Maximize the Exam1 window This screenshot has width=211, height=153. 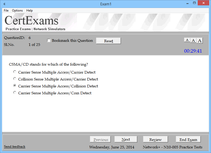tap(194, 3)
